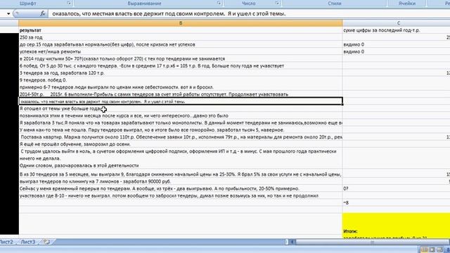Open the Число group dialog launcher
Screen dimensions: 450x253
tap(278, 3)
